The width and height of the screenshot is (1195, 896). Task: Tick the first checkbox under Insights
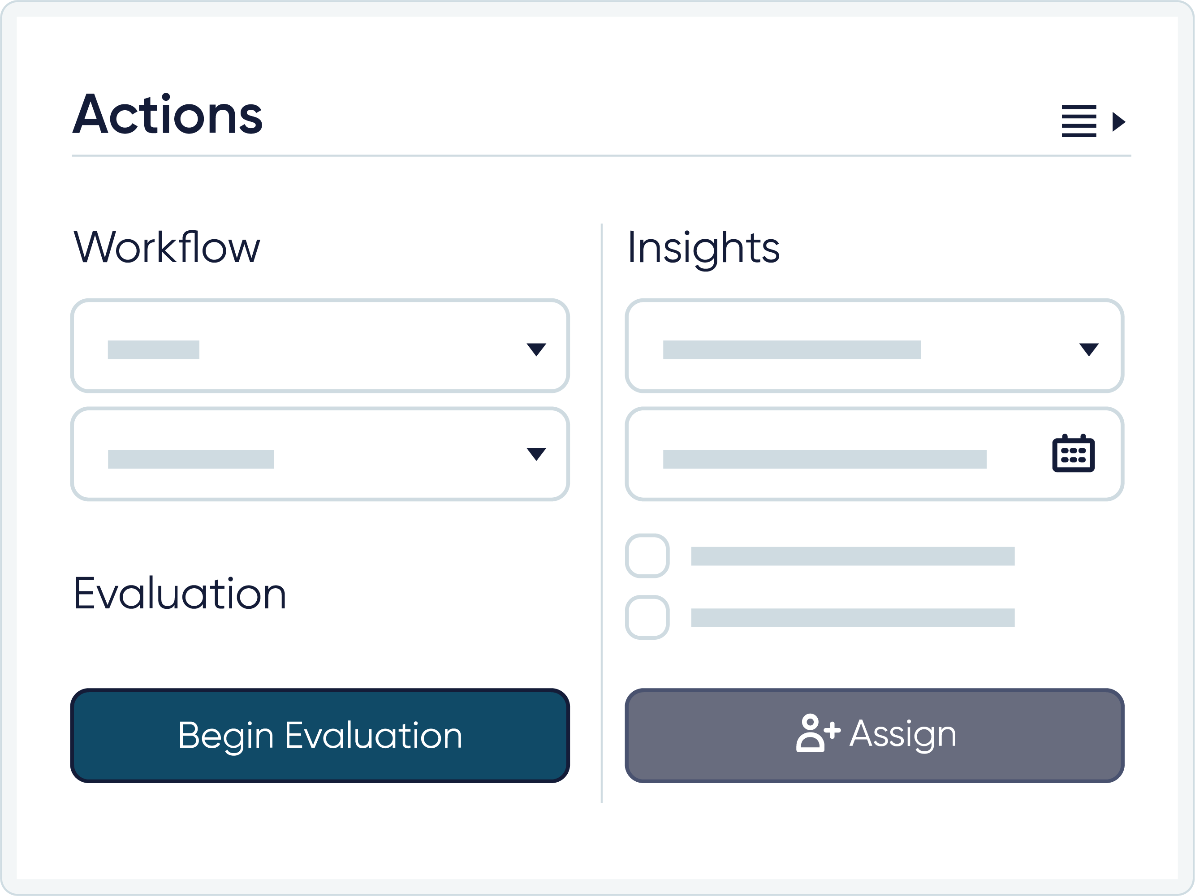click(x=647, y=556)
